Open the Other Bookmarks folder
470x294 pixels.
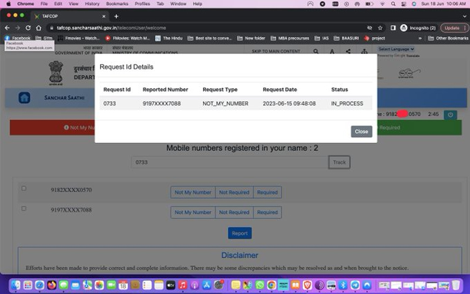click(x=448, y=38)
